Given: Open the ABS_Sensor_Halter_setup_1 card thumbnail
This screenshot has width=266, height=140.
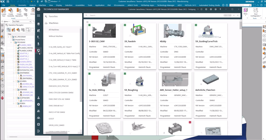Looking at the screenshot, I should coord(175,80).
